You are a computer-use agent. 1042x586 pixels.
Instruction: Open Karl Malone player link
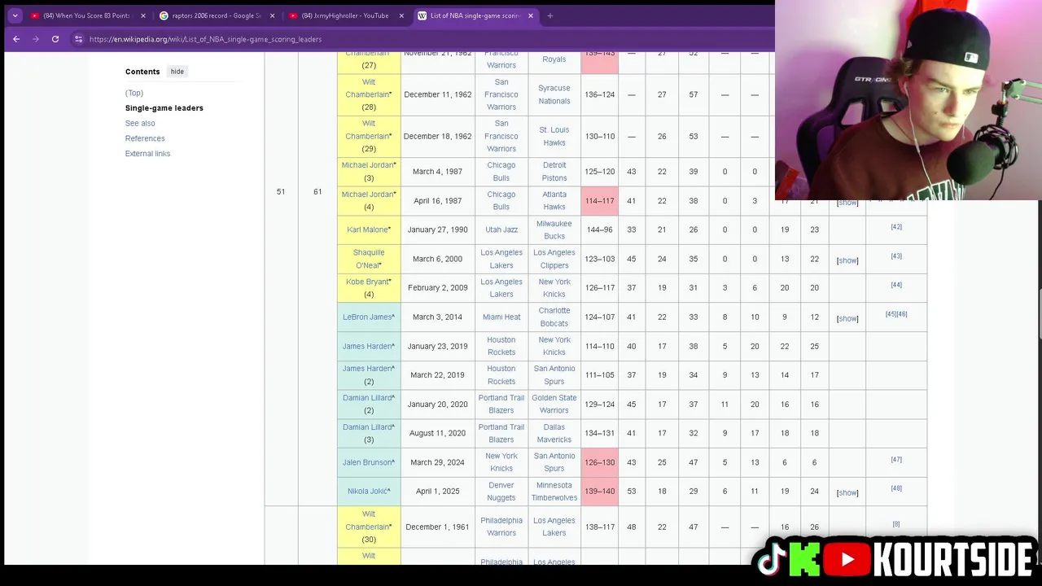(x=367, y=230)
